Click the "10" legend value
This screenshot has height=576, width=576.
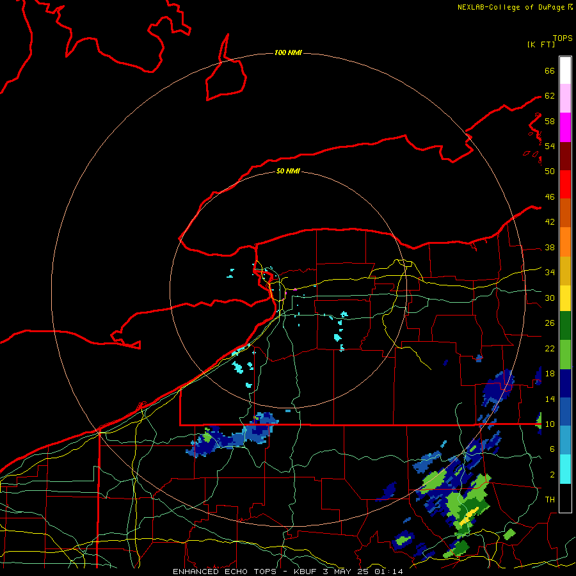pos(550,424)
